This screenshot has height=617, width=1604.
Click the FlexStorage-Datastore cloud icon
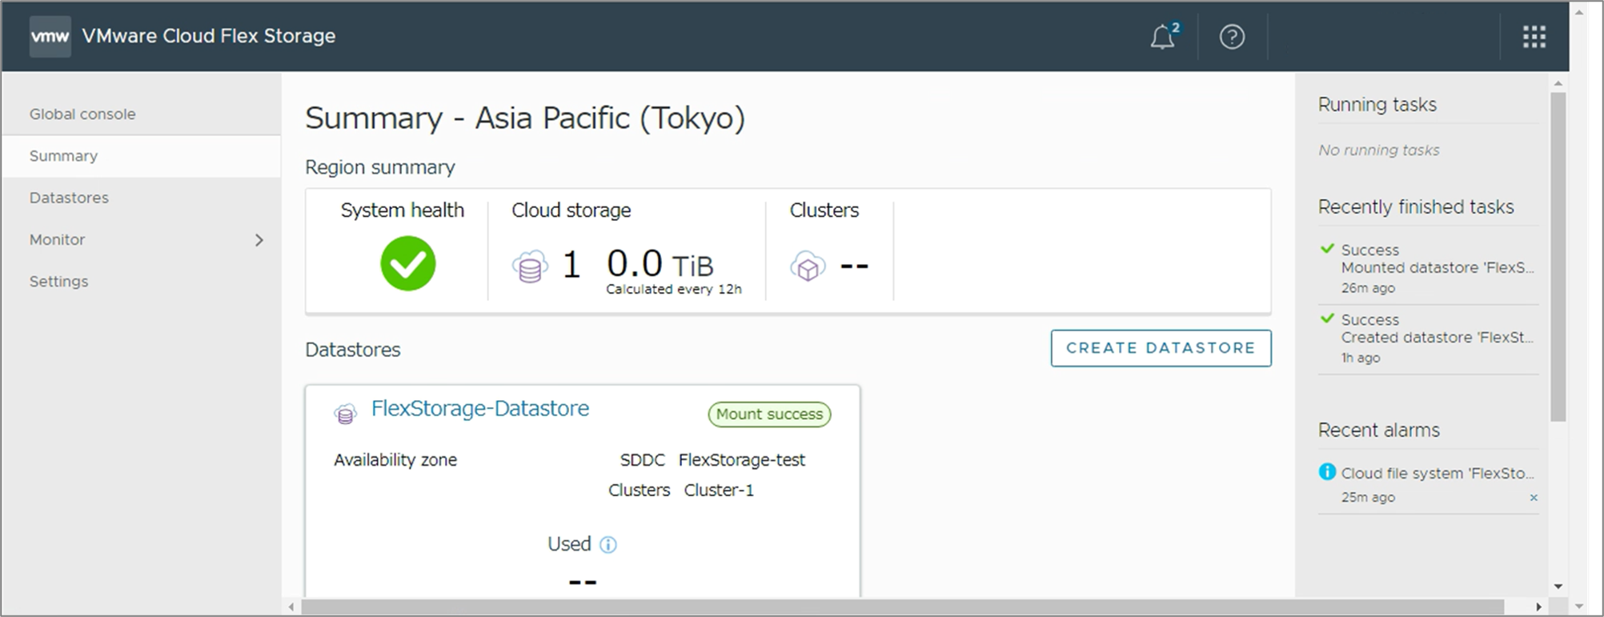coord(345,413)
